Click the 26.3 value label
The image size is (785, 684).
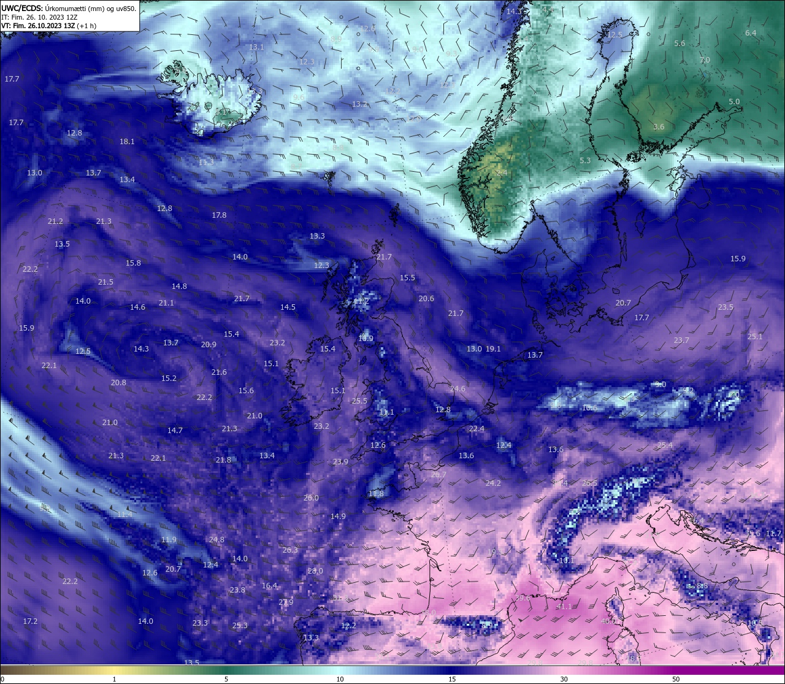pos(290,550)
